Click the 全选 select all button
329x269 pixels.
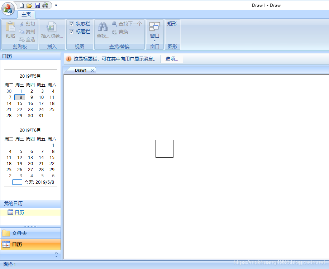[x=27, y=39]
